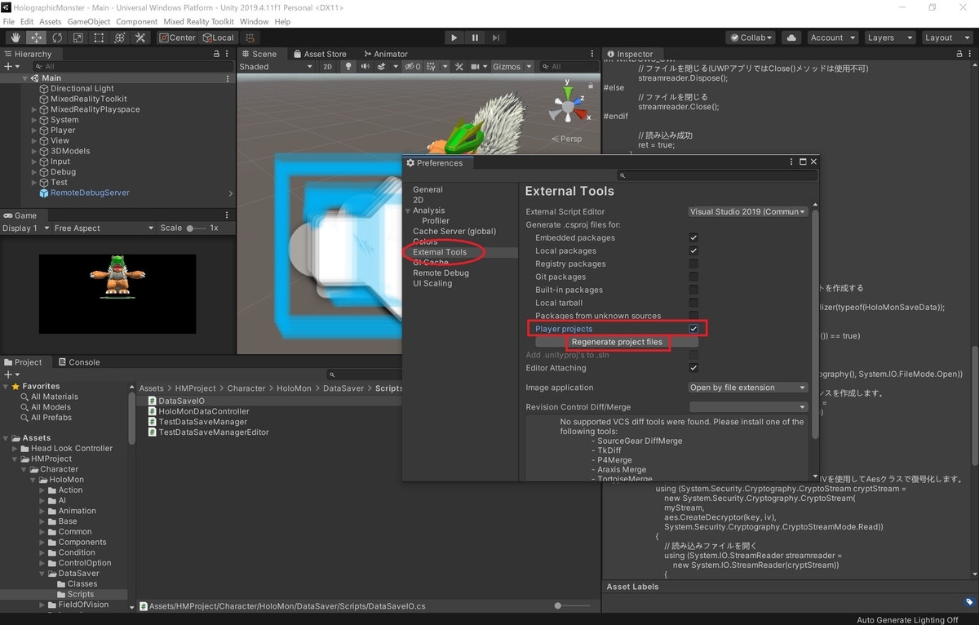Toggle Local handle rotation button
This screenshot has height=625, width=979.
(x=218, y=38)
